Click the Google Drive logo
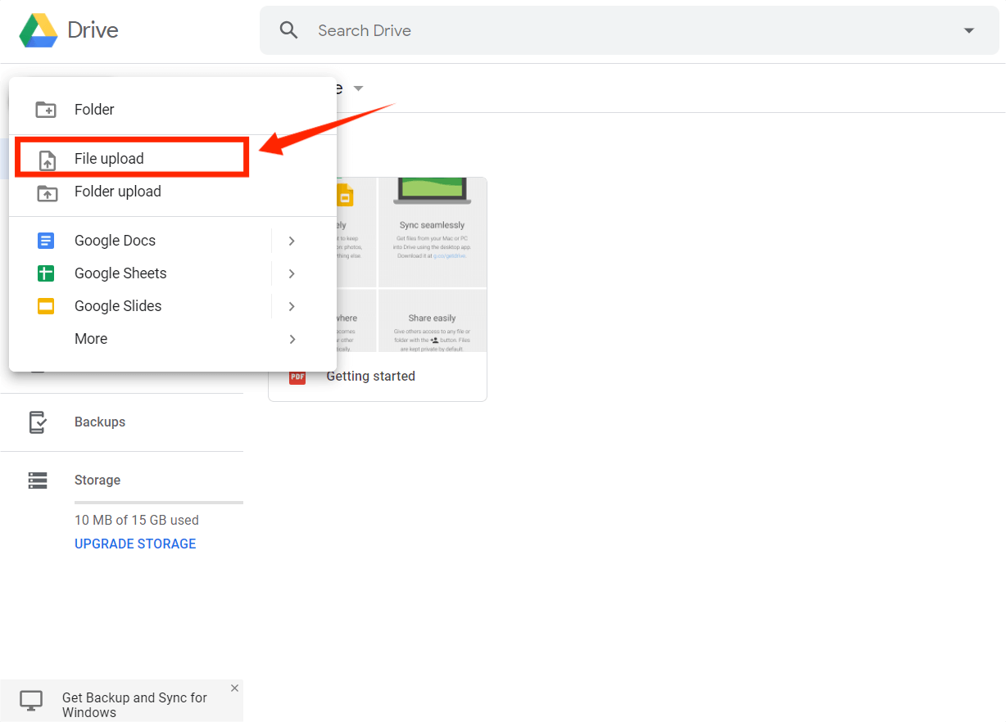 pyautogui.click(x=39, y=30)
